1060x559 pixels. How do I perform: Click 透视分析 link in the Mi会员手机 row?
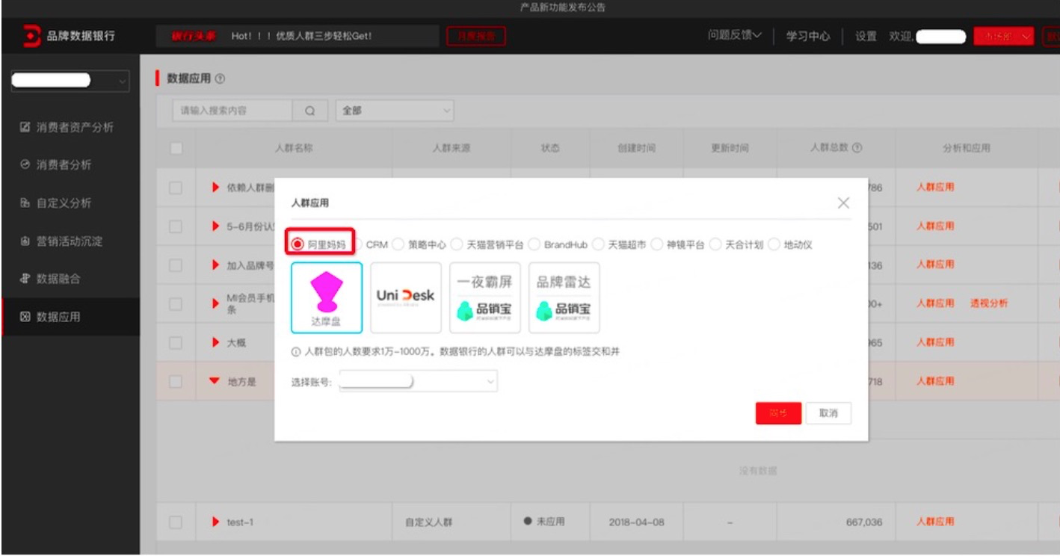coord(989,303)
